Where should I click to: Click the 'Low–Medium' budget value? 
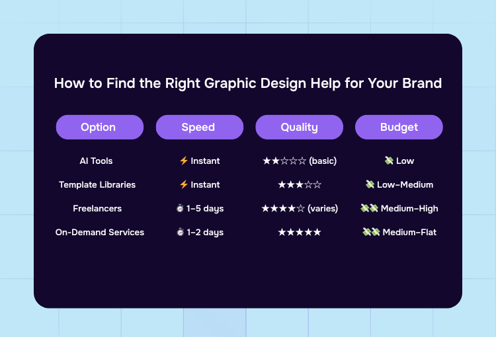pyautogui.click(x=405, y=184)
